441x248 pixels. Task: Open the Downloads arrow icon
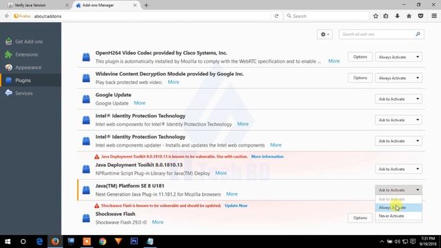pos(398,16)
